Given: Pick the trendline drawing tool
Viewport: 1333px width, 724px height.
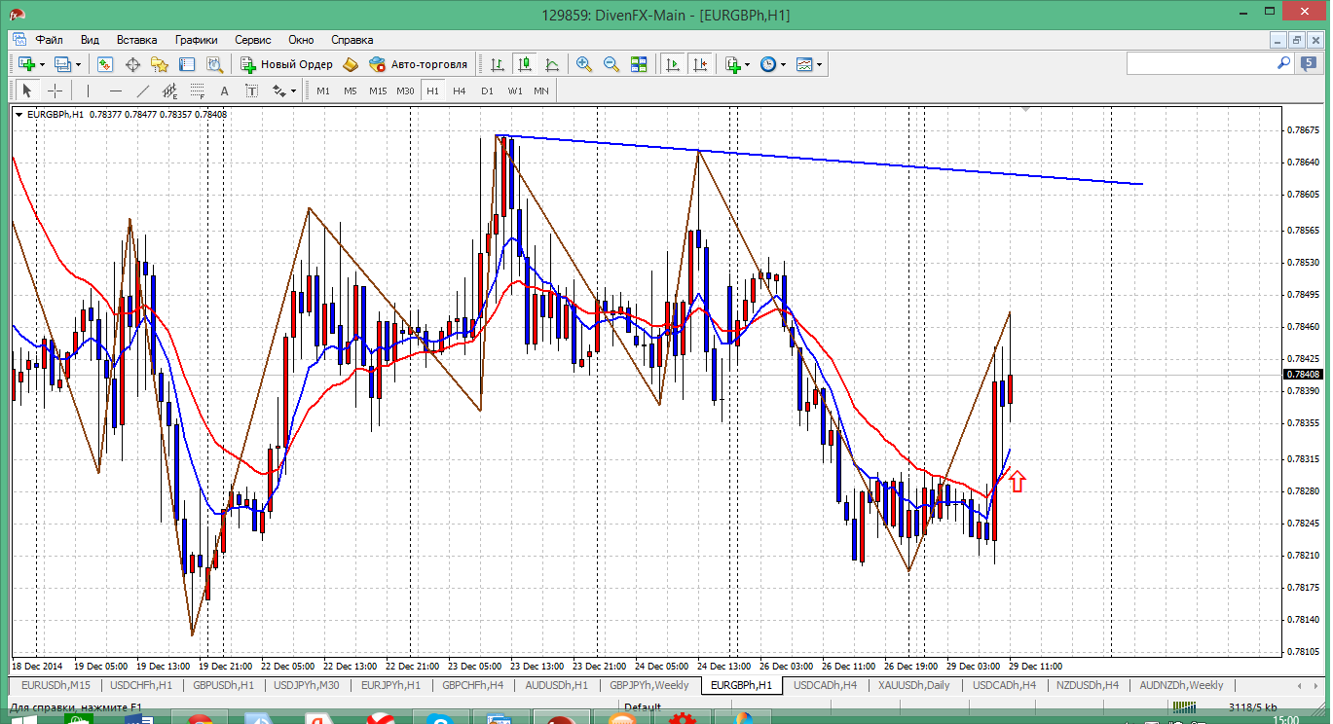Looking at the screenshot, I should 143,90.
